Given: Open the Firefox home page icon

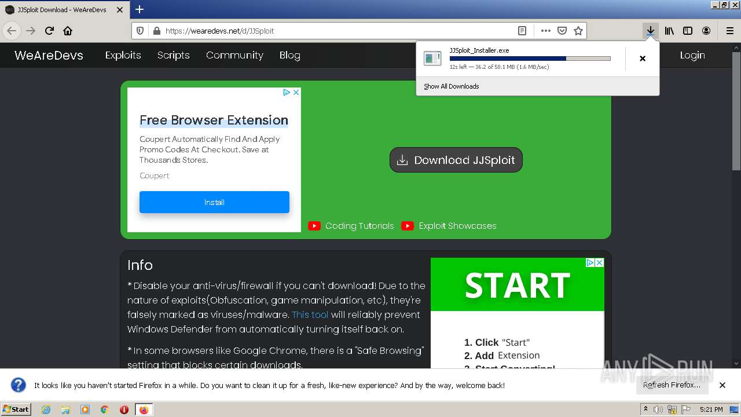Looking at the screenshot, I should click(x=68, y=31).
